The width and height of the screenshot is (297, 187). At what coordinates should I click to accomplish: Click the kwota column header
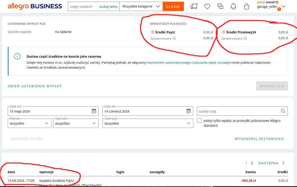(251, 172)
